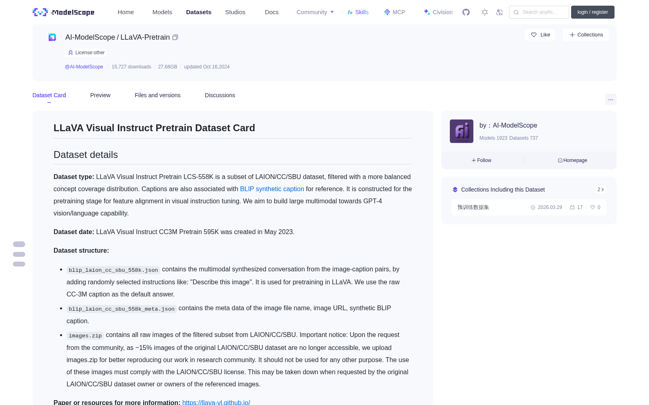The height and width of the screenshot is (405, 649).
Task: Expand the Community dropdown menu
Action: [x=315, y=12]
